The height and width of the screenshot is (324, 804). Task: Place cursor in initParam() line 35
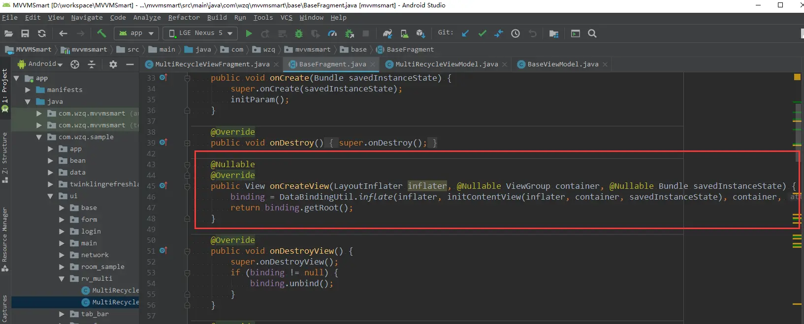click(x=259, y=99)
